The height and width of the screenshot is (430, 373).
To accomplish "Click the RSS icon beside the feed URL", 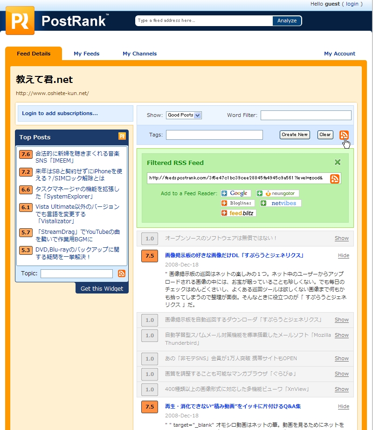I will tap(335, 178).
